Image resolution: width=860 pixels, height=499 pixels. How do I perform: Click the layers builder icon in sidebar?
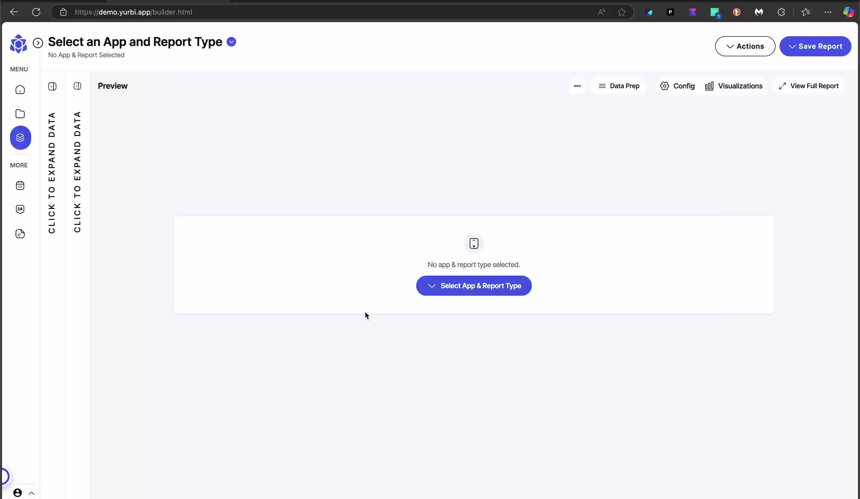click(20, 138)
